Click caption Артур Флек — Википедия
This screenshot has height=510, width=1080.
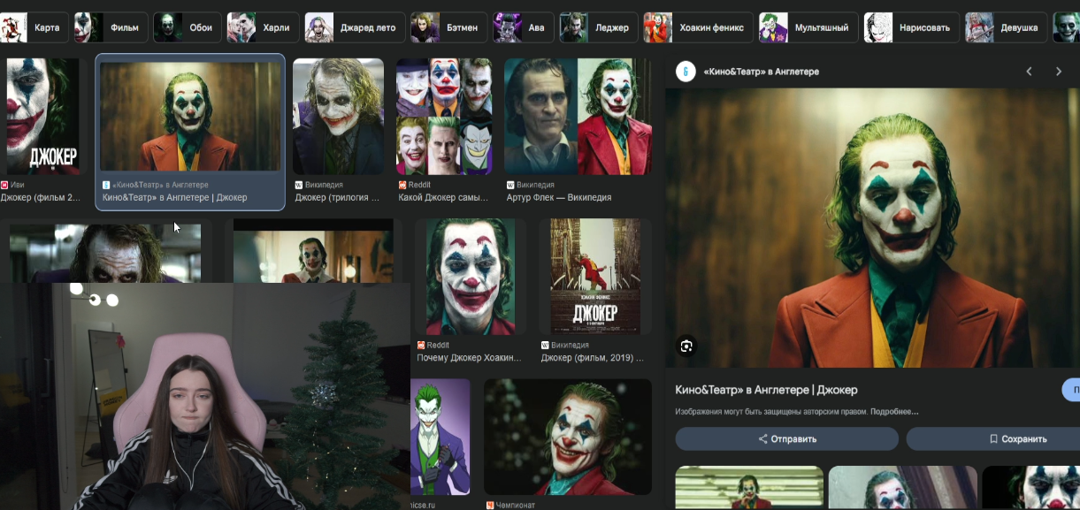tap(559, 198)
